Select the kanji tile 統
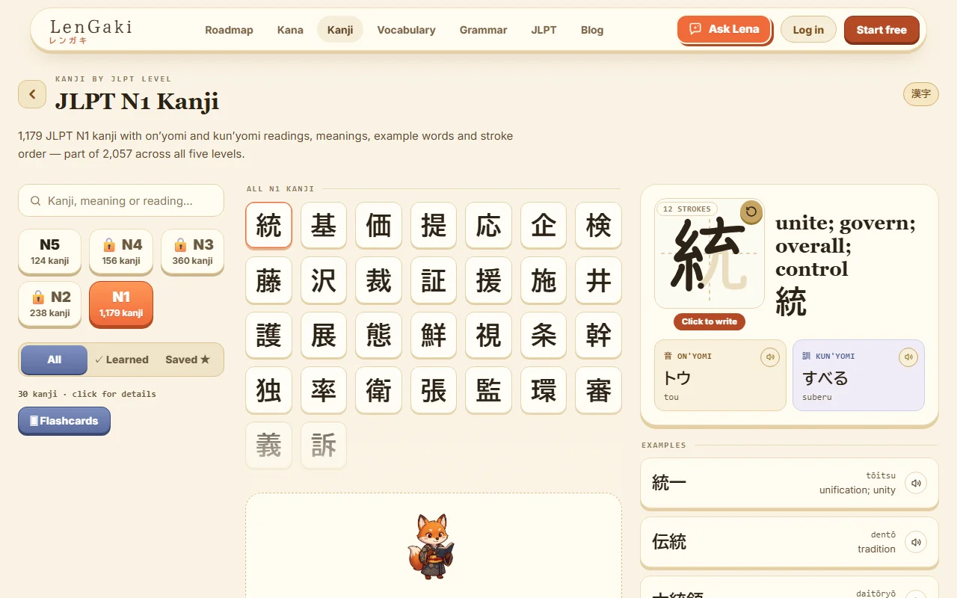This screenshot has width=957, height=598. point(268,225)
